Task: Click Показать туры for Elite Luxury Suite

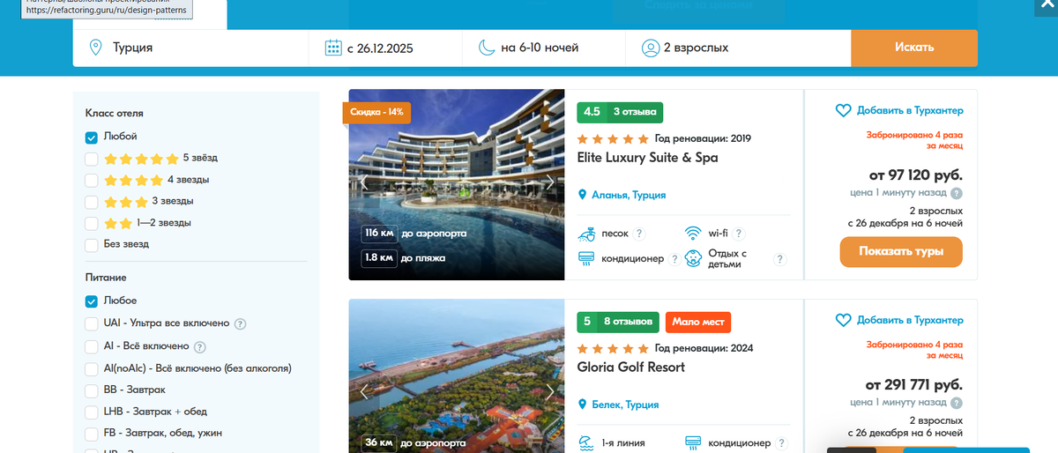Action: pyautogui.click(x=901, y=251)
